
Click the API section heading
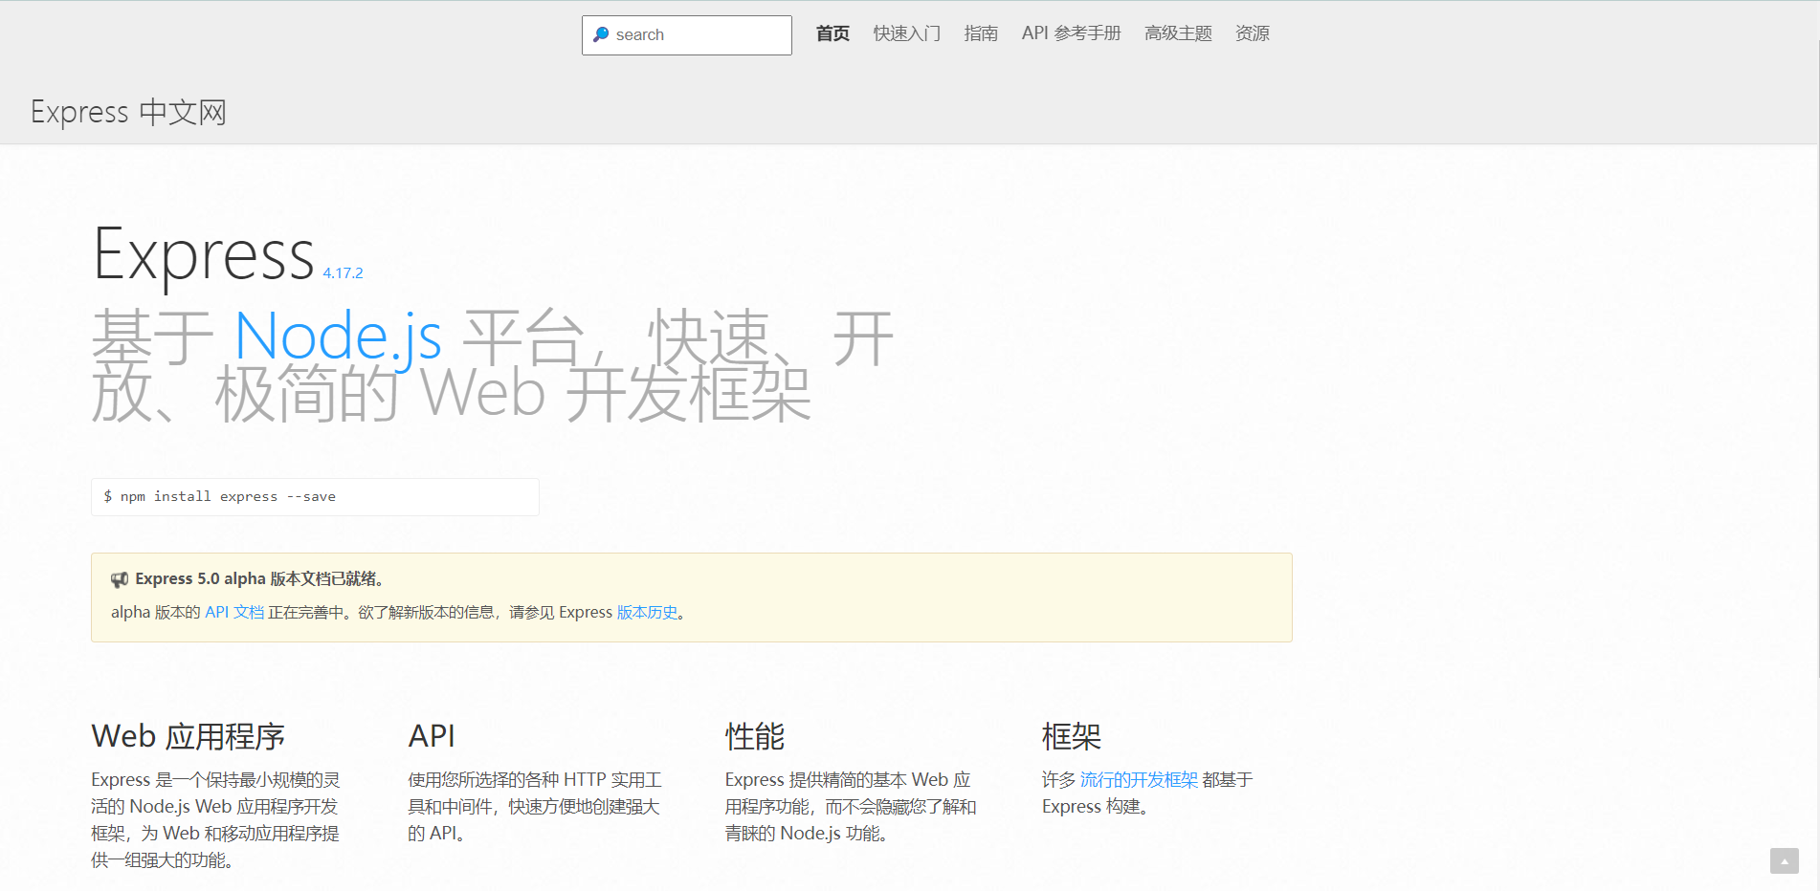[432, 736]
